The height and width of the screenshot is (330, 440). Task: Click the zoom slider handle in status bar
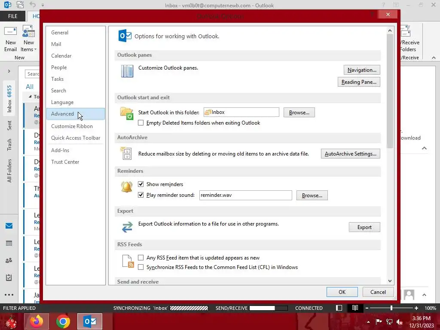coord(391,308)
